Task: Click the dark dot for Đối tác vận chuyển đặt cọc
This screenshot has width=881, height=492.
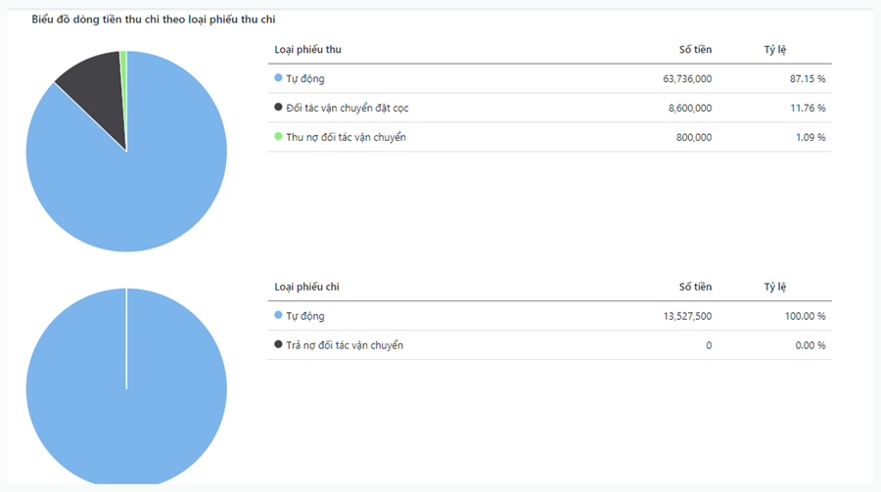Action: (279, 108)
